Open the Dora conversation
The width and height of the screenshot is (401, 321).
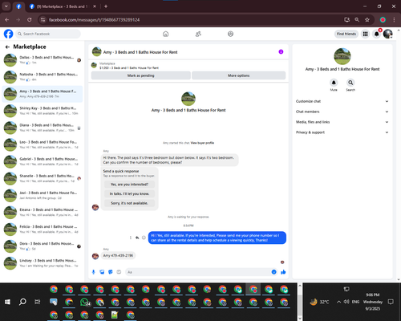[43, 246]
